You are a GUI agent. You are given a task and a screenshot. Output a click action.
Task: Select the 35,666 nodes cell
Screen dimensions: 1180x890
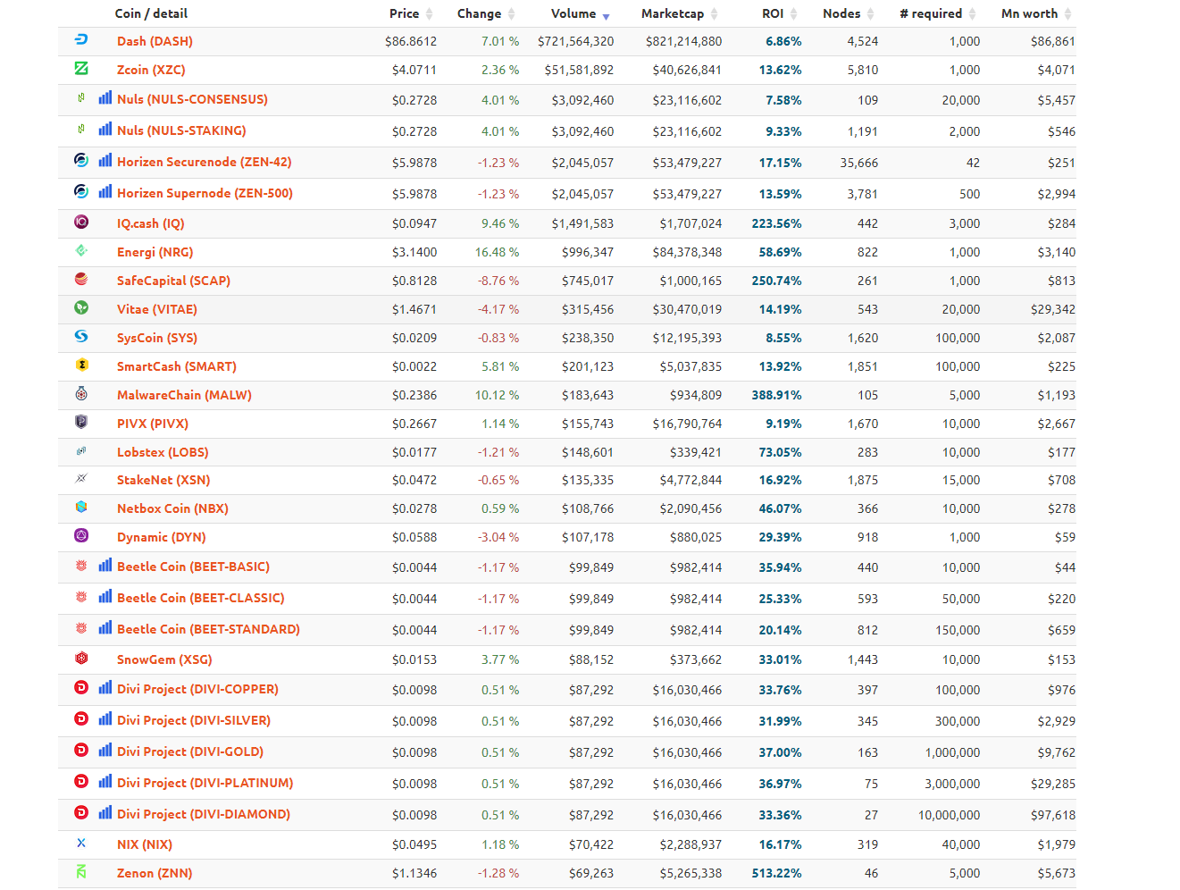859,163
